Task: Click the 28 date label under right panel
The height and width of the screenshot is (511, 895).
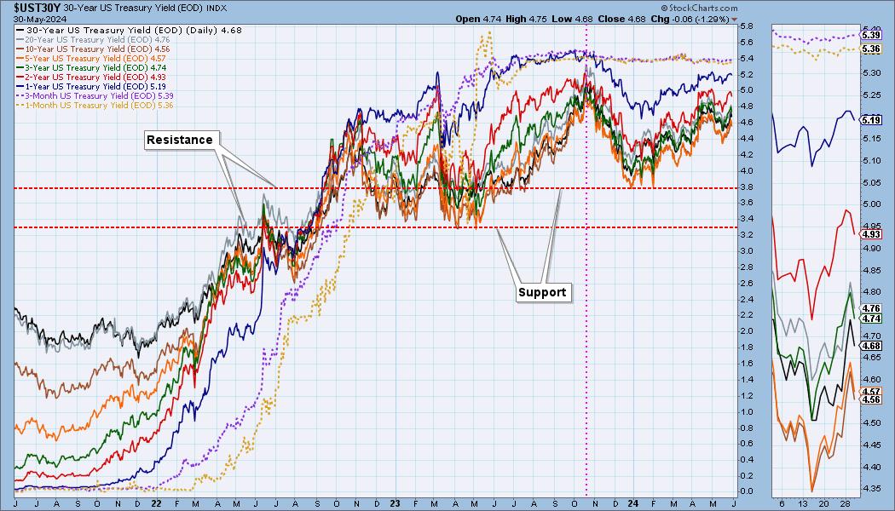Action: click(847, 504)
